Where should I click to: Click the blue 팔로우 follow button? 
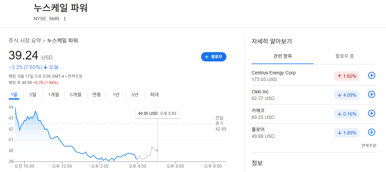click(x=214, y=57)
